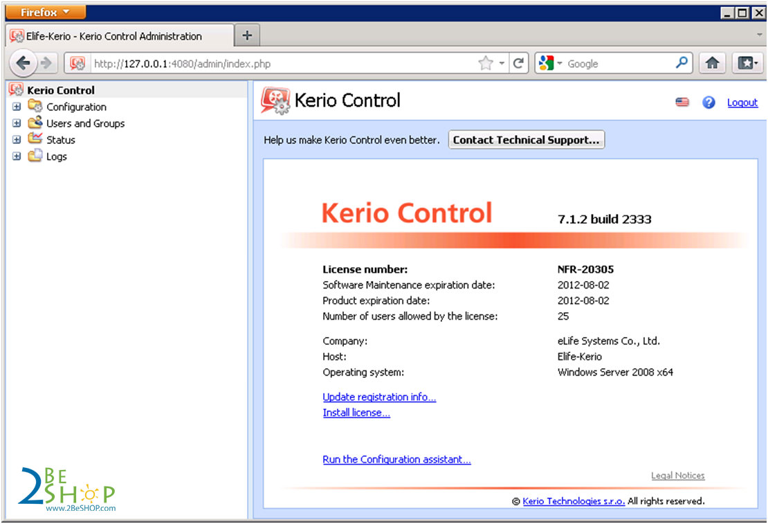768x524 pixels.
Task: Expand the Status tree node
Action: (17, 140)
